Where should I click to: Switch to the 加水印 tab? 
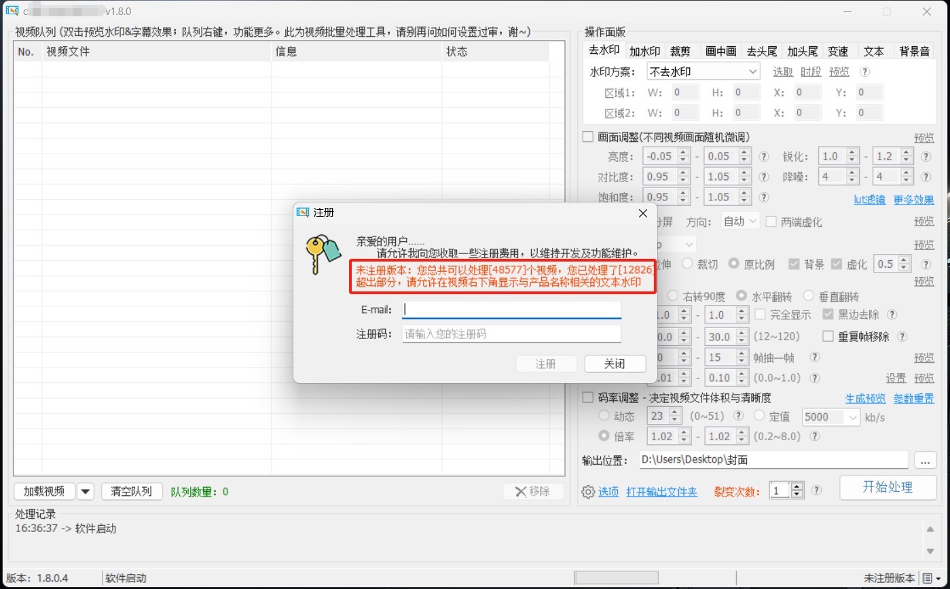(x=644, y=51)
